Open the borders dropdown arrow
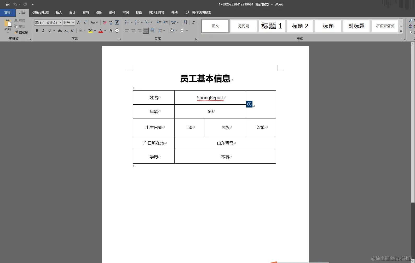The width and height of the screenshot is (415, 263). point(187,31)
